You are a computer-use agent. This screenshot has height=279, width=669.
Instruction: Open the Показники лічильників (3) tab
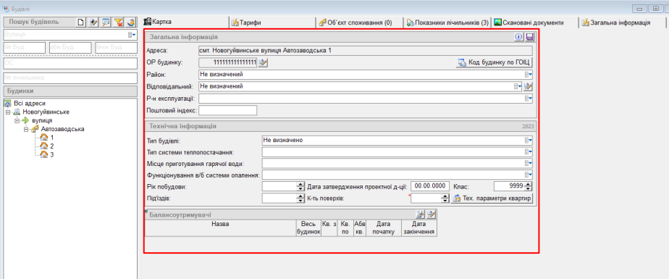click(x=447, y=22)
